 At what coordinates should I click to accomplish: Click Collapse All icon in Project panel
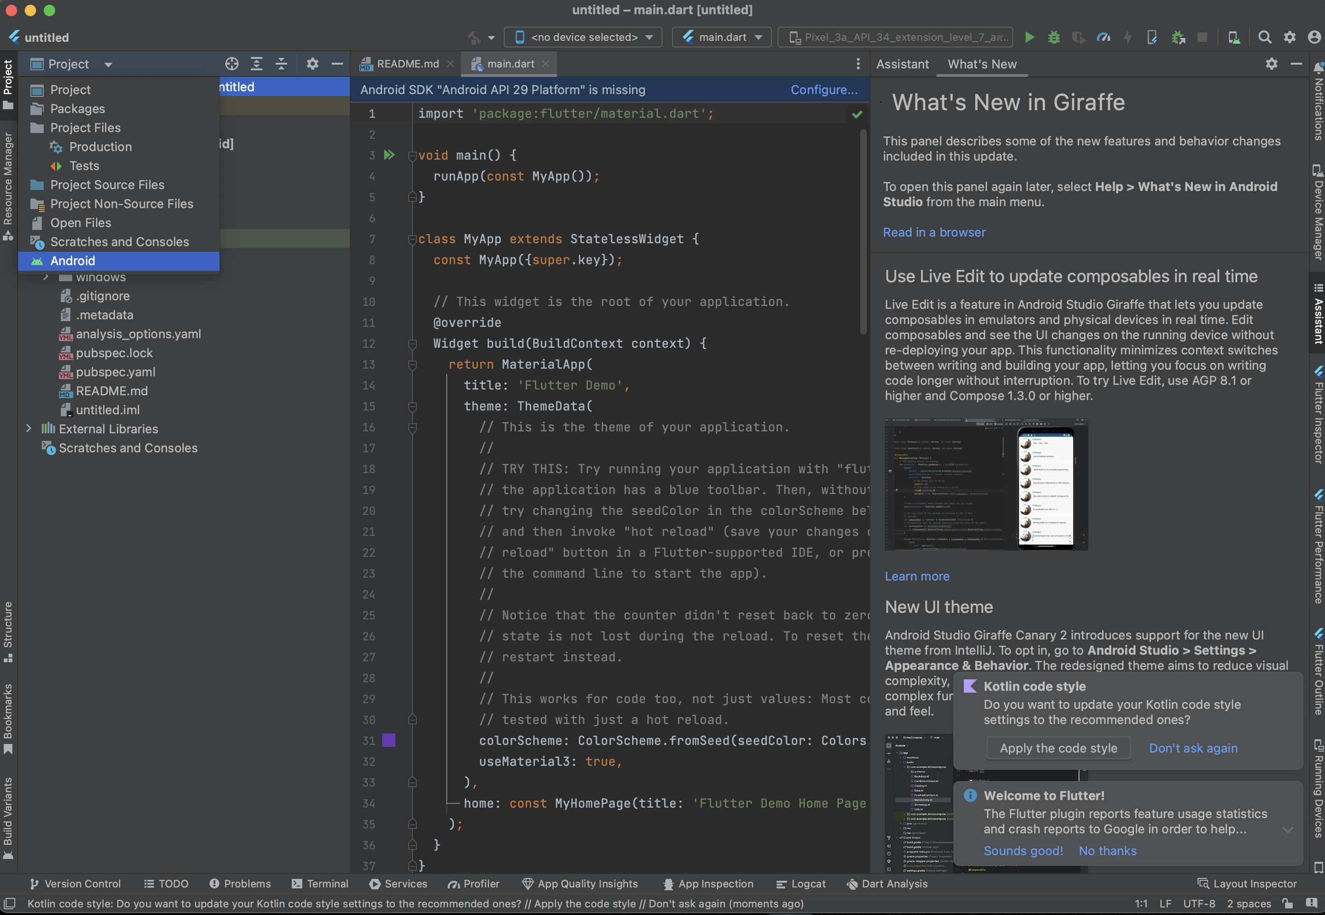click(x=281, y=64)
